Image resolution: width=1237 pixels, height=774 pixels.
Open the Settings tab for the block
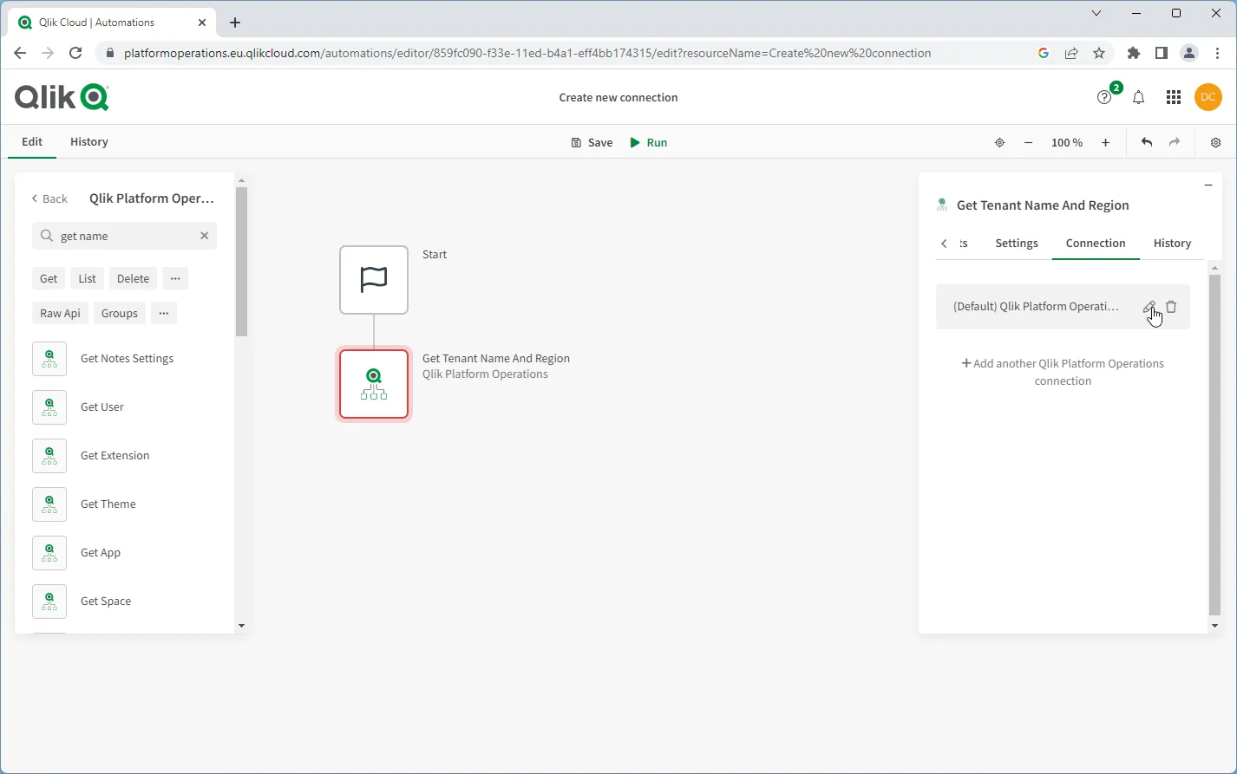click(x=1016, y=244)
